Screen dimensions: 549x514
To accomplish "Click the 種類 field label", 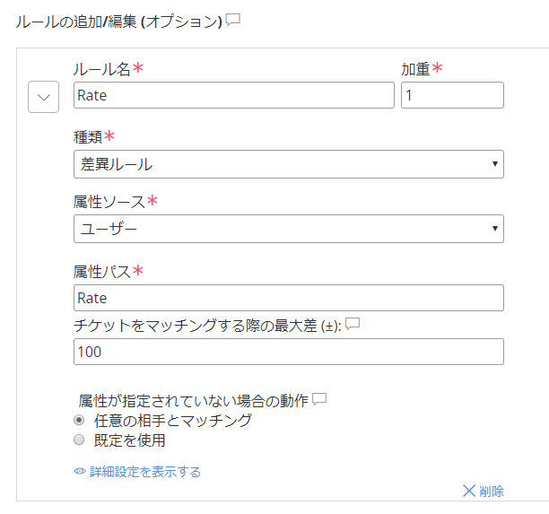I will pos(88,137).
